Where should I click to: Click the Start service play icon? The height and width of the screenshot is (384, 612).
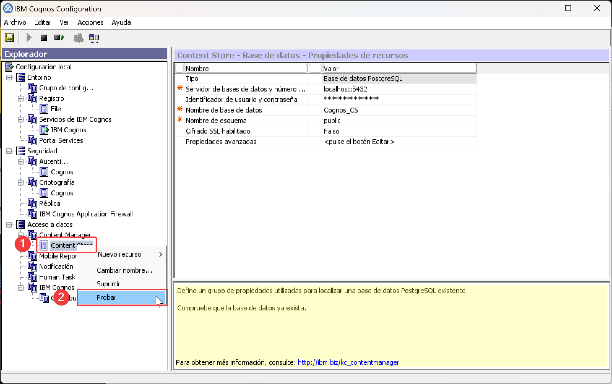tap(29, 38)
